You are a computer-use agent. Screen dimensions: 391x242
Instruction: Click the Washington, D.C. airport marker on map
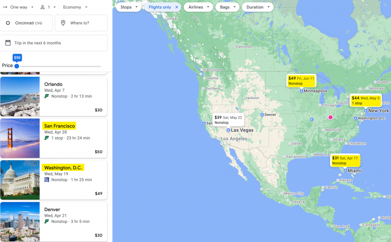pos(355,118)
